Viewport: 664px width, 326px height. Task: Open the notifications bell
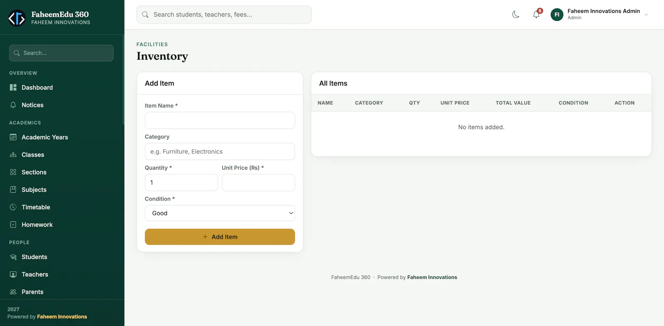pos(536,14)
